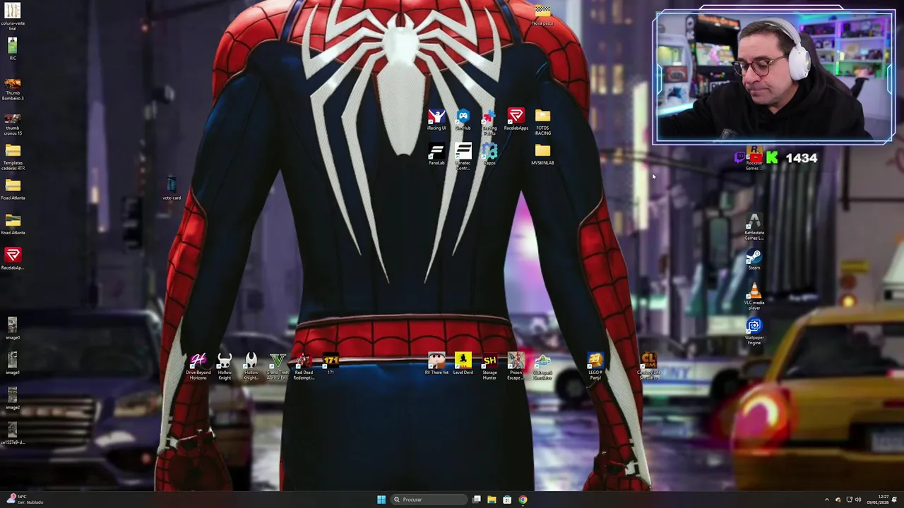Launch the 171 game shortcut
Image resolution: width=904 pixels, height=508 pixels.
click(x=331, y=365)
